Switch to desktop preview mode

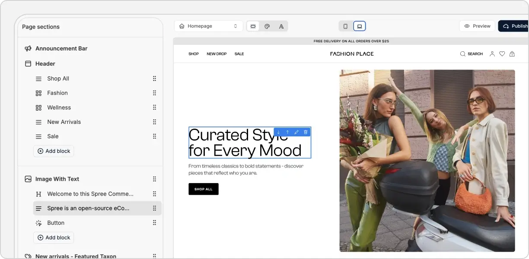coord(360,26)
